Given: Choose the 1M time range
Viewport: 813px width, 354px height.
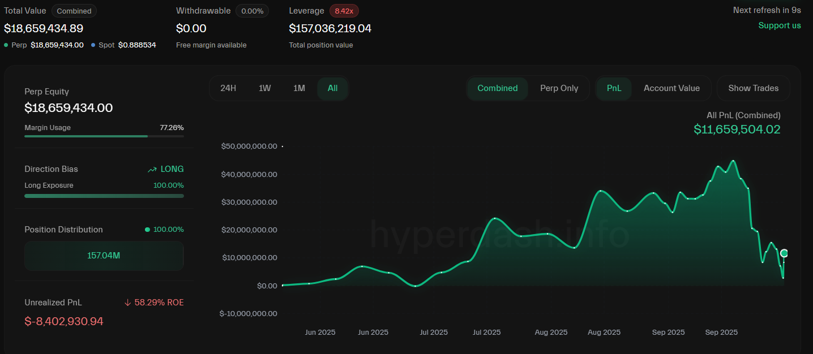Looking at the screenshot, I should coord(299,88).
